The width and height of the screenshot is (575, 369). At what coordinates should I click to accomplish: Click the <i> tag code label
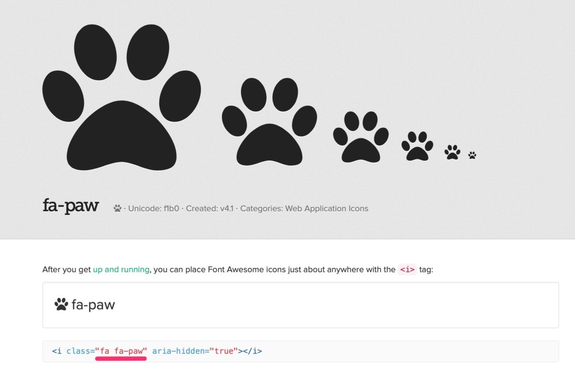pyautogui.click(x=407, y=269)
